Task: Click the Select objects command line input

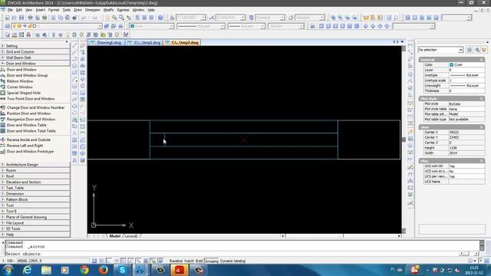Action: 232,254
